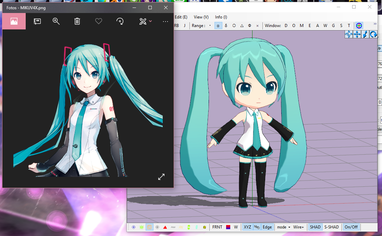
Task: Click the Wire+ button
Action: (298, 227)
